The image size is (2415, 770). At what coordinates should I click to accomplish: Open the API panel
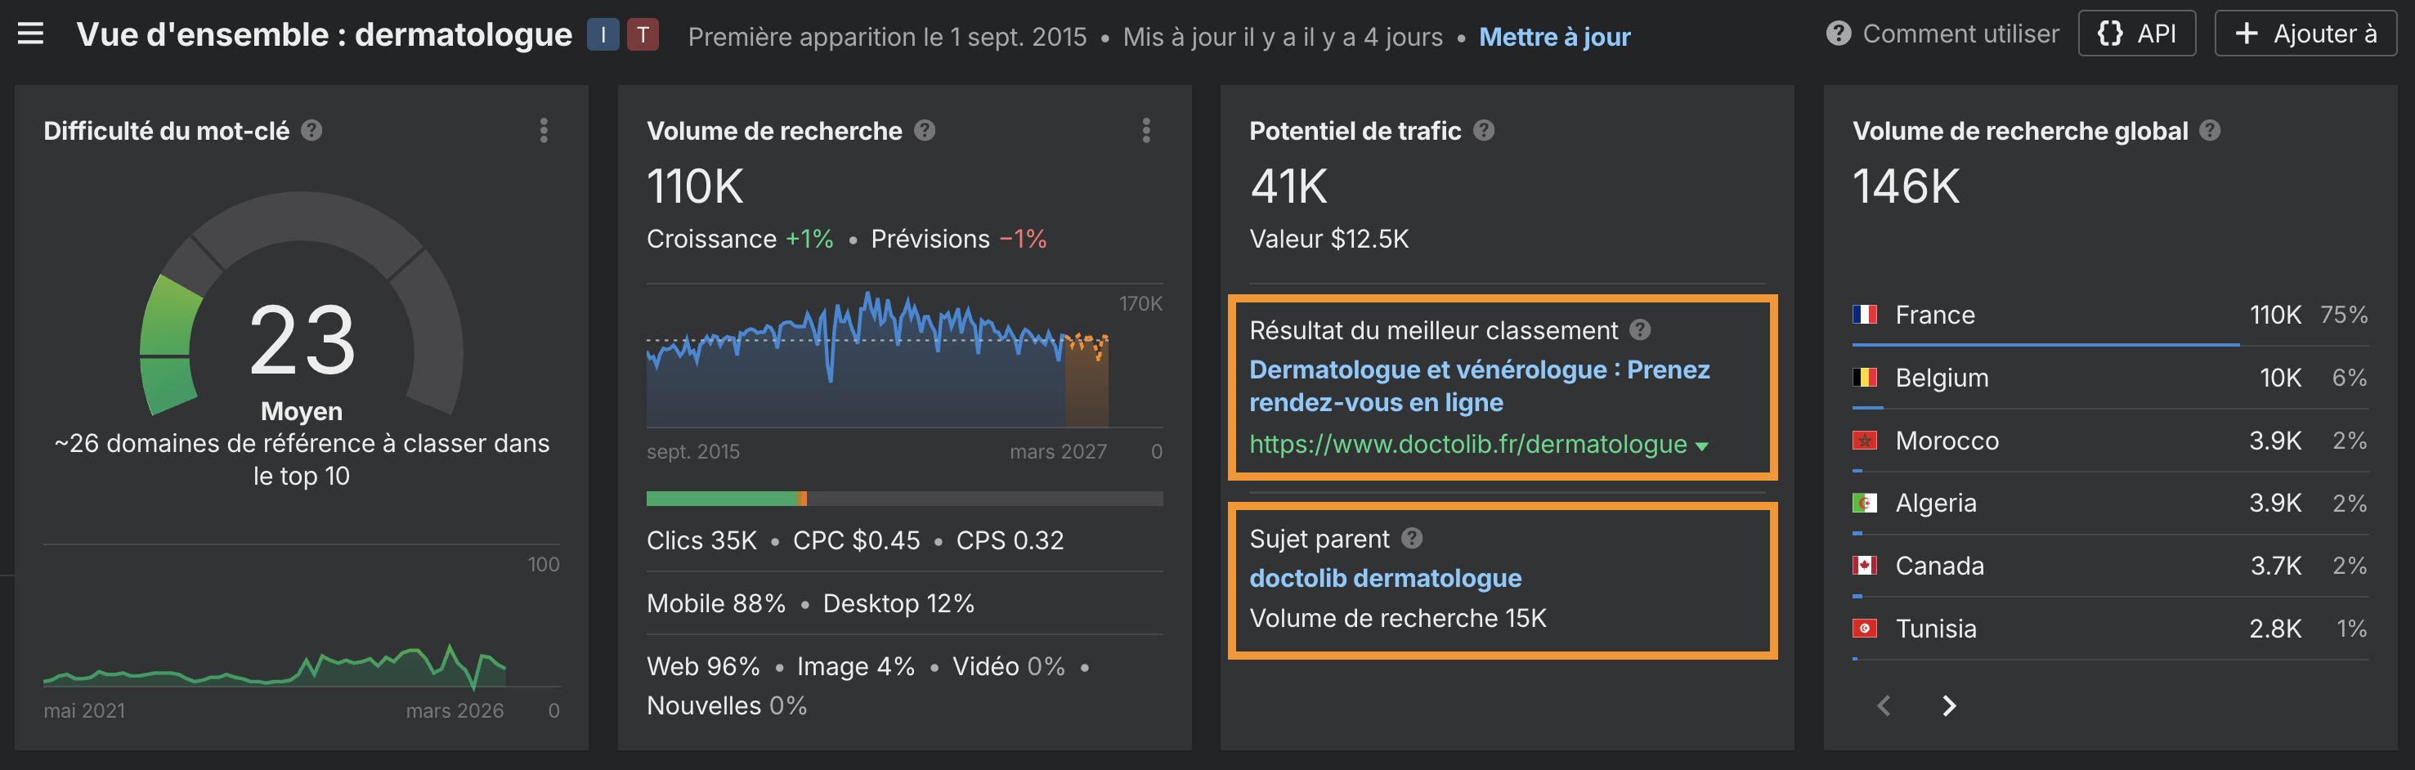(2138, 33)
